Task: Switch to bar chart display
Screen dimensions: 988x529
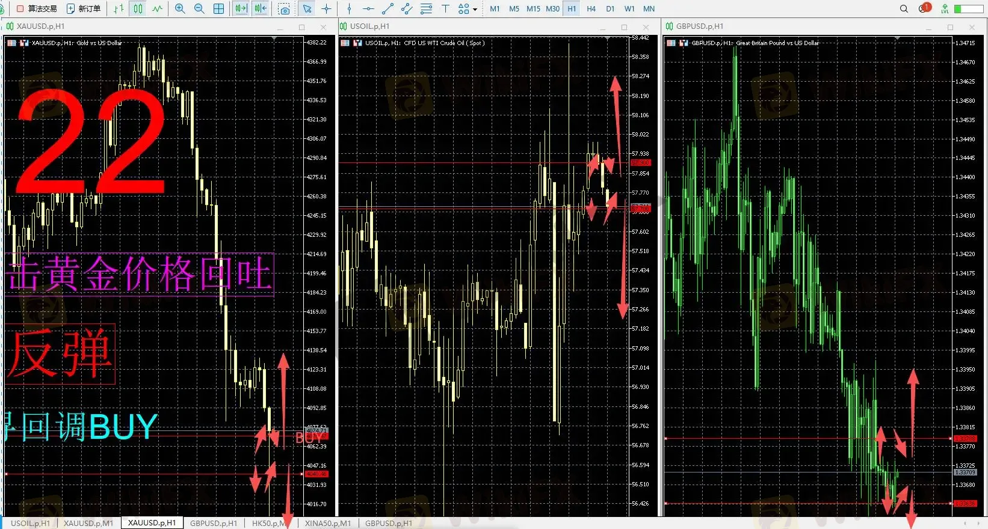Action: [119, 8]
